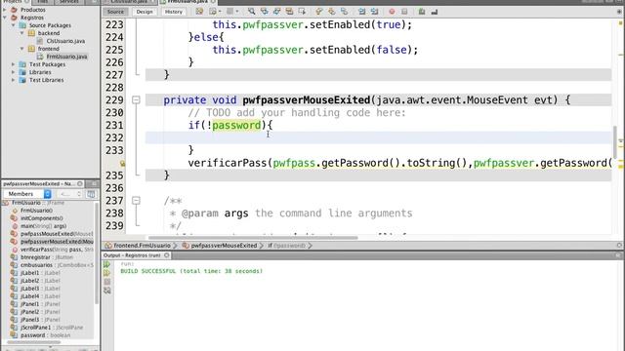Open ClsUsuario.java in the project tree
This screenshot has width=625, height=351.
(65, 41)
